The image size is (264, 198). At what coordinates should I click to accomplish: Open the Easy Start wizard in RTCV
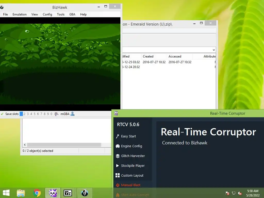(126, 136)
